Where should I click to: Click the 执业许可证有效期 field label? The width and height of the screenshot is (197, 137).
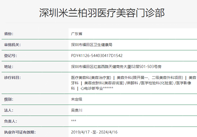click(20, 132)
